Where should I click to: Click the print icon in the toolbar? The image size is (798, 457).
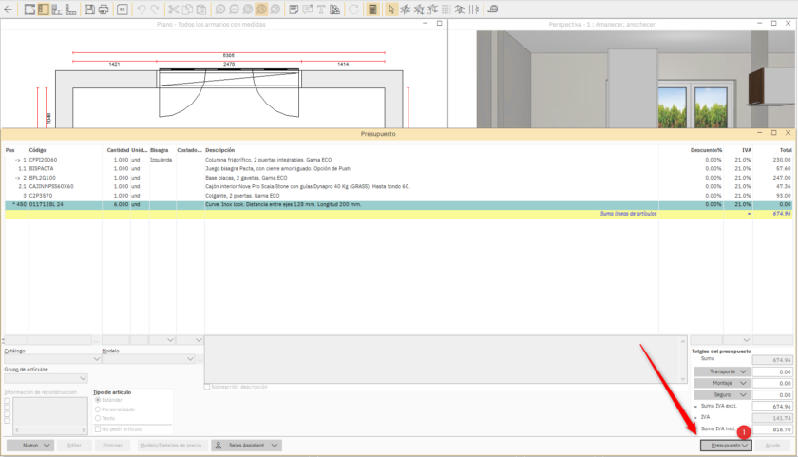pos(104,10)
